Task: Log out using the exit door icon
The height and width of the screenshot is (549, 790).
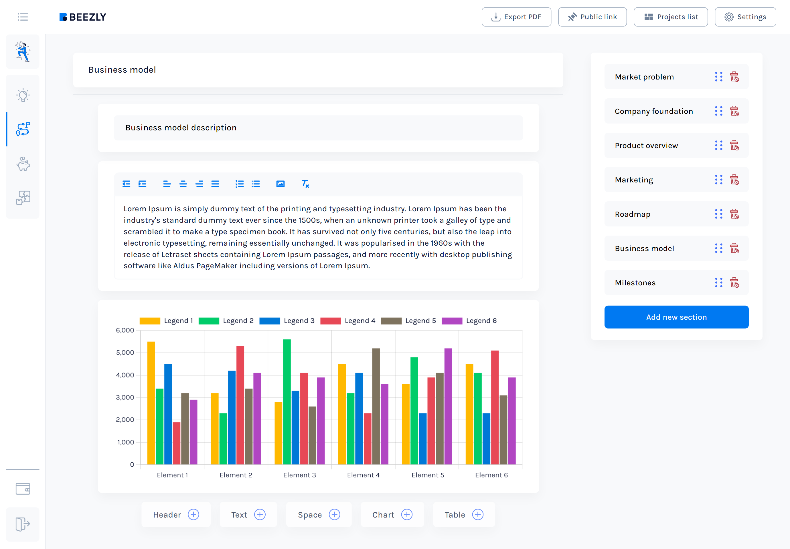Action: point(22,524)
